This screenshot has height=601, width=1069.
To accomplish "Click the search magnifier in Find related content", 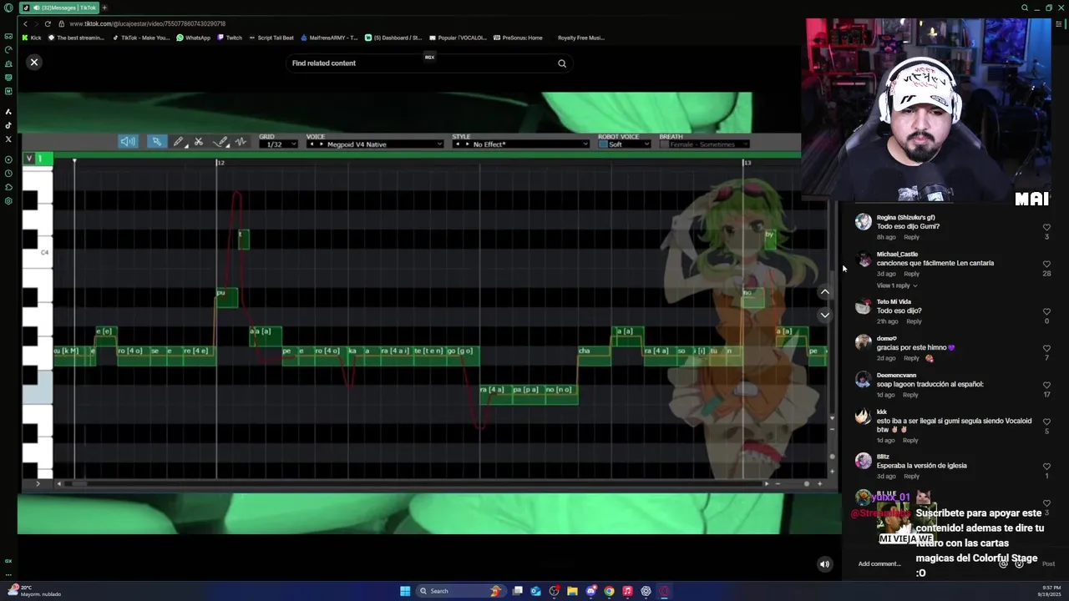I will (562, 63).
